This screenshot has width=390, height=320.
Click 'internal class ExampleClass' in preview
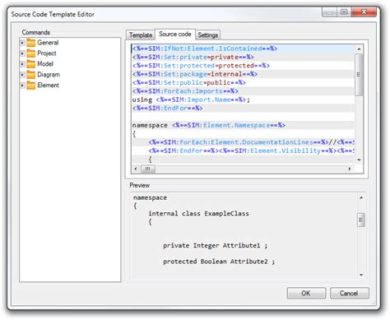[198, 214]
